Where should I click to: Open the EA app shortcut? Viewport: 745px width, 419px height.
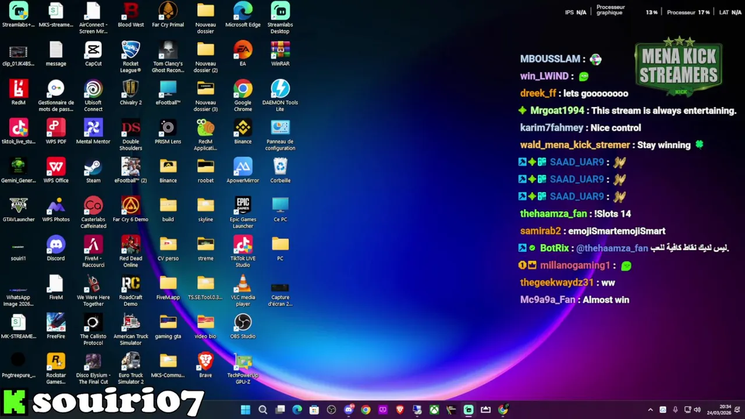point(243,54)
